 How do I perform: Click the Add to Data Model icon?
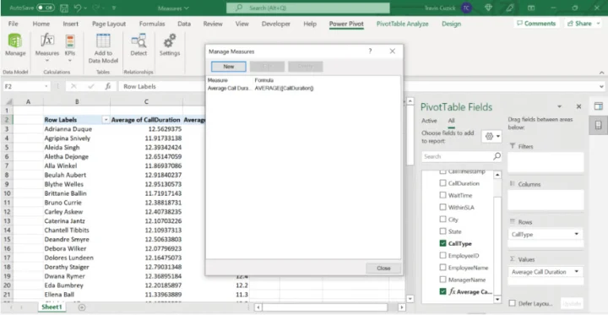click(103, 41)
